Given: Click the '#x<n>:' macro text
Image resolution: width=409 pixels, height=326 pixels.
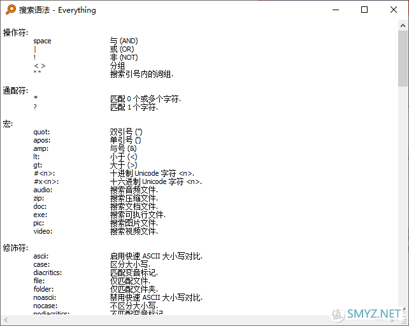Looking at the screenshot, I should [x=46, y=181].
